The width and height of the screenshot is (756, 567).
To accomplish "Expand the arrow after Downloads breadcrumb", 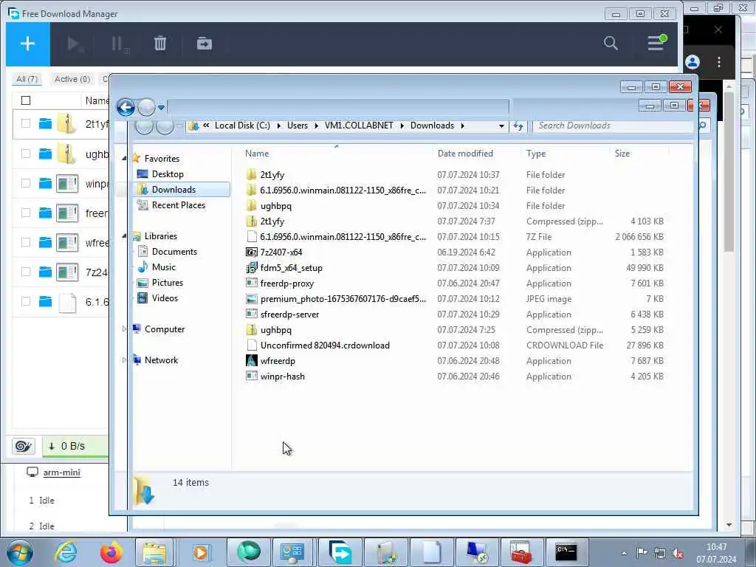I will [462, 126].
